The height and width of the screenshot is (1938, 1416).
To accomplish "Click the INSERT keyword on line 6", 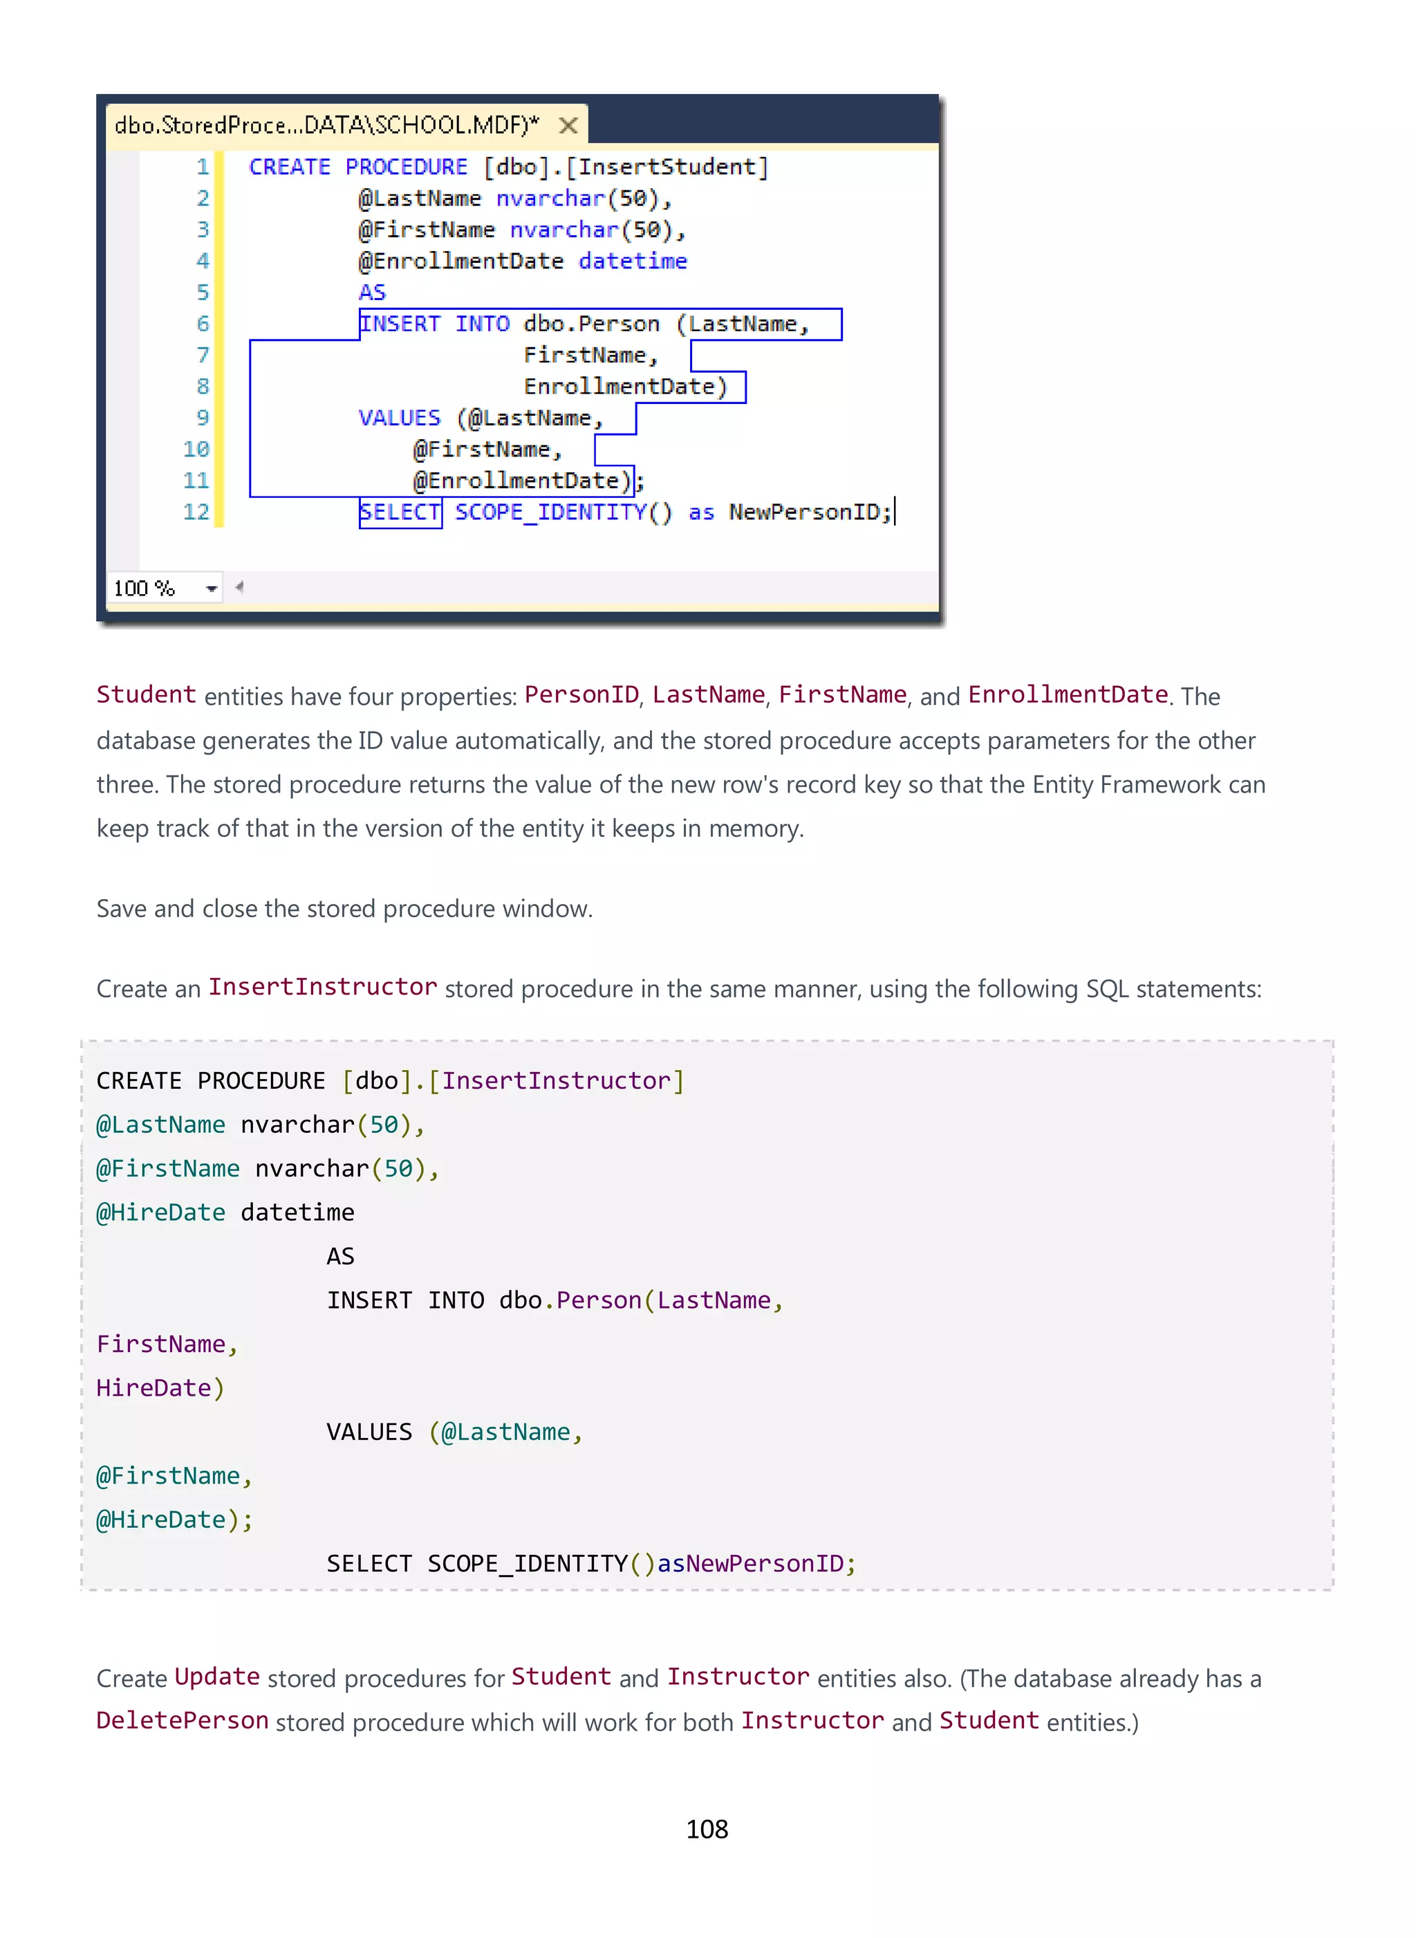I will [x=400, y=323].
